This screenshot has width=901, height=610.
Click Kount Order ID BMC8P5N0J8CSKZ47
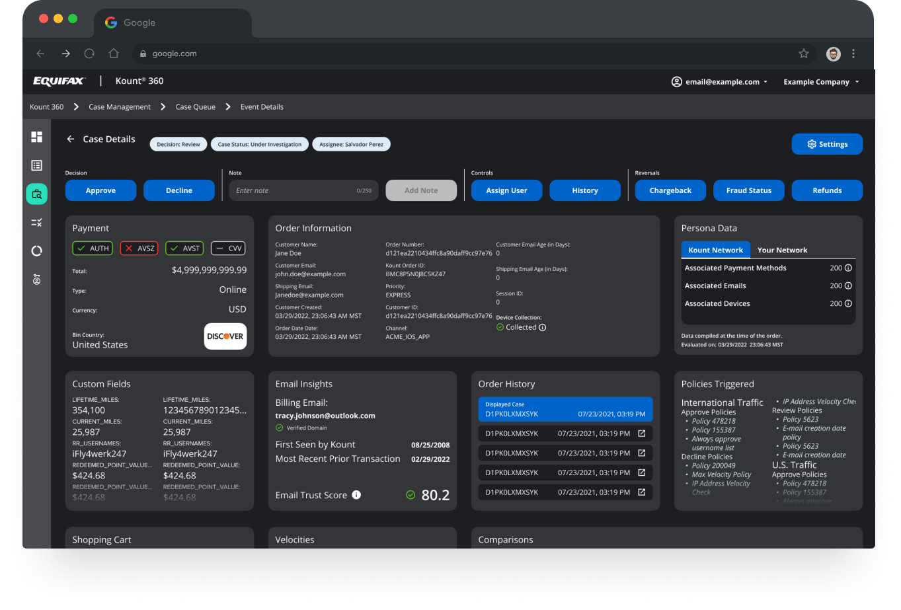(x=415, y=274)
